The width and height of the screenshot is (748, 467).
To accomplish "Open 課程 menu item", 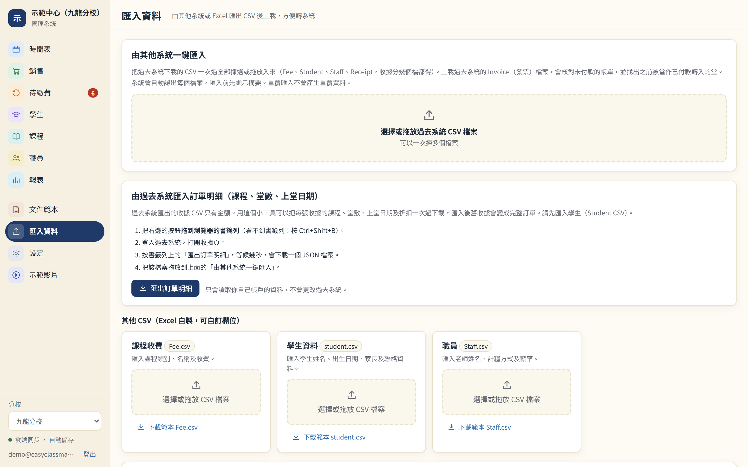I will [55, 136].
